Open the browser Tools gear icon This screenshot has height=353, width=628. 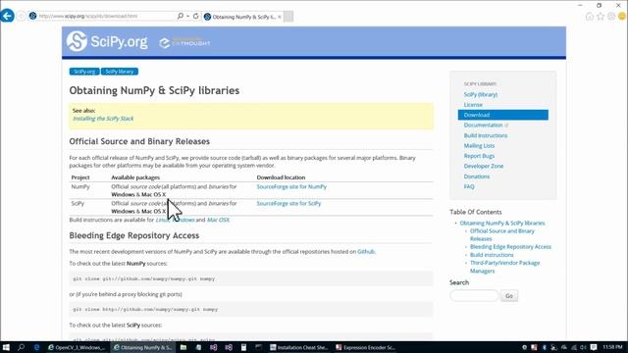point(611,17)
